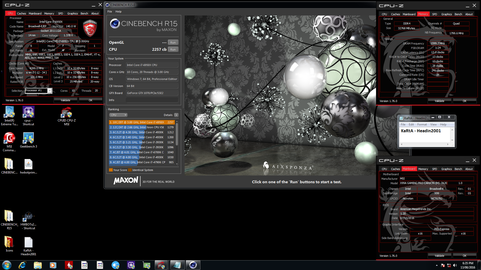
Task: Open Geekbench 3 desktop icon
Action: click(28, 140)
